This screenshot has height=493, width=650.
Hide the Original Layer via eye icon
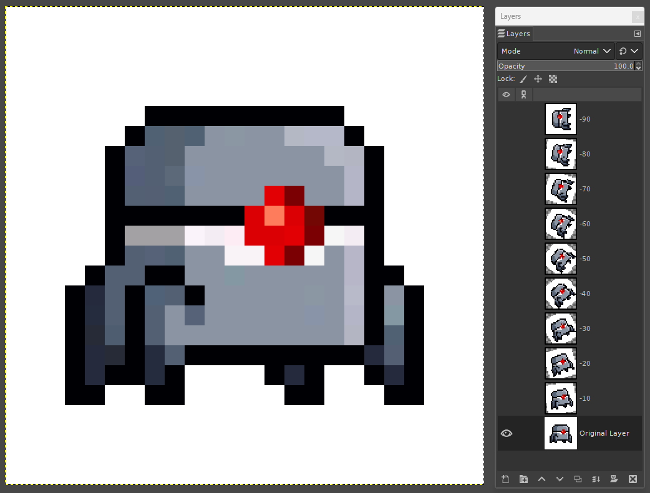click(506, 433)
